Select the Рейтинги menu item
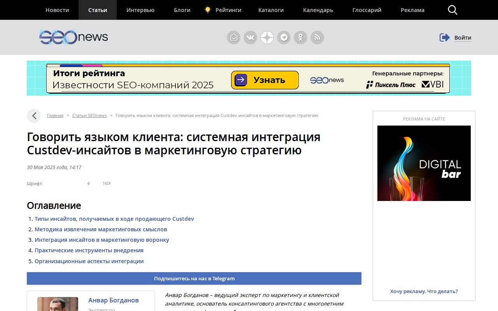 coord(228,10)
